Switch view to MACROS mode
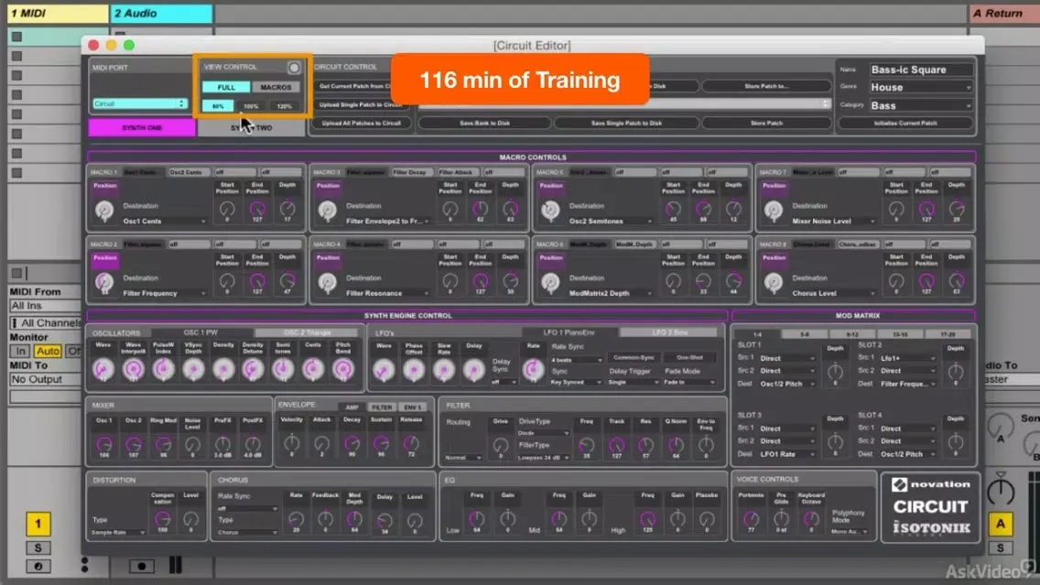Image resolution: width=1040 pixels, height=585 pixels. pos(276,87)
